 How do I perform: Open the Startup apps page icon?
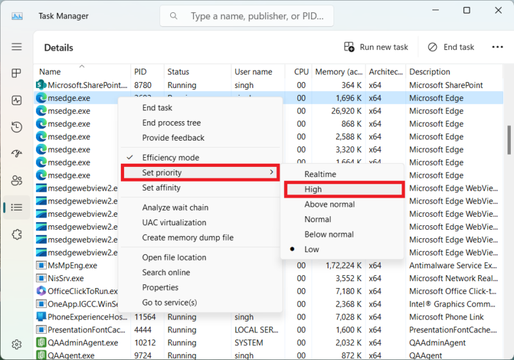coord(17,153)
